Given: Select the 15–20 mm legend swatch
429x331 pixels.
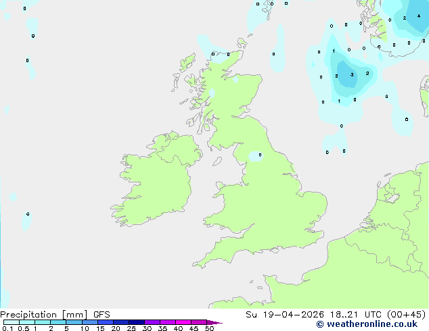Looking at the screenshot, I should 106,322.
